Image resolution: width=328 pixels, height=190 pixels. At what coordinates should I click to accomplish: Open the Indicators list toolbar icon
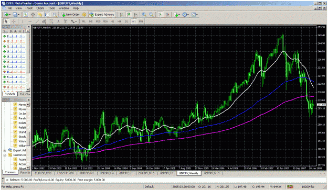point(176,14)
